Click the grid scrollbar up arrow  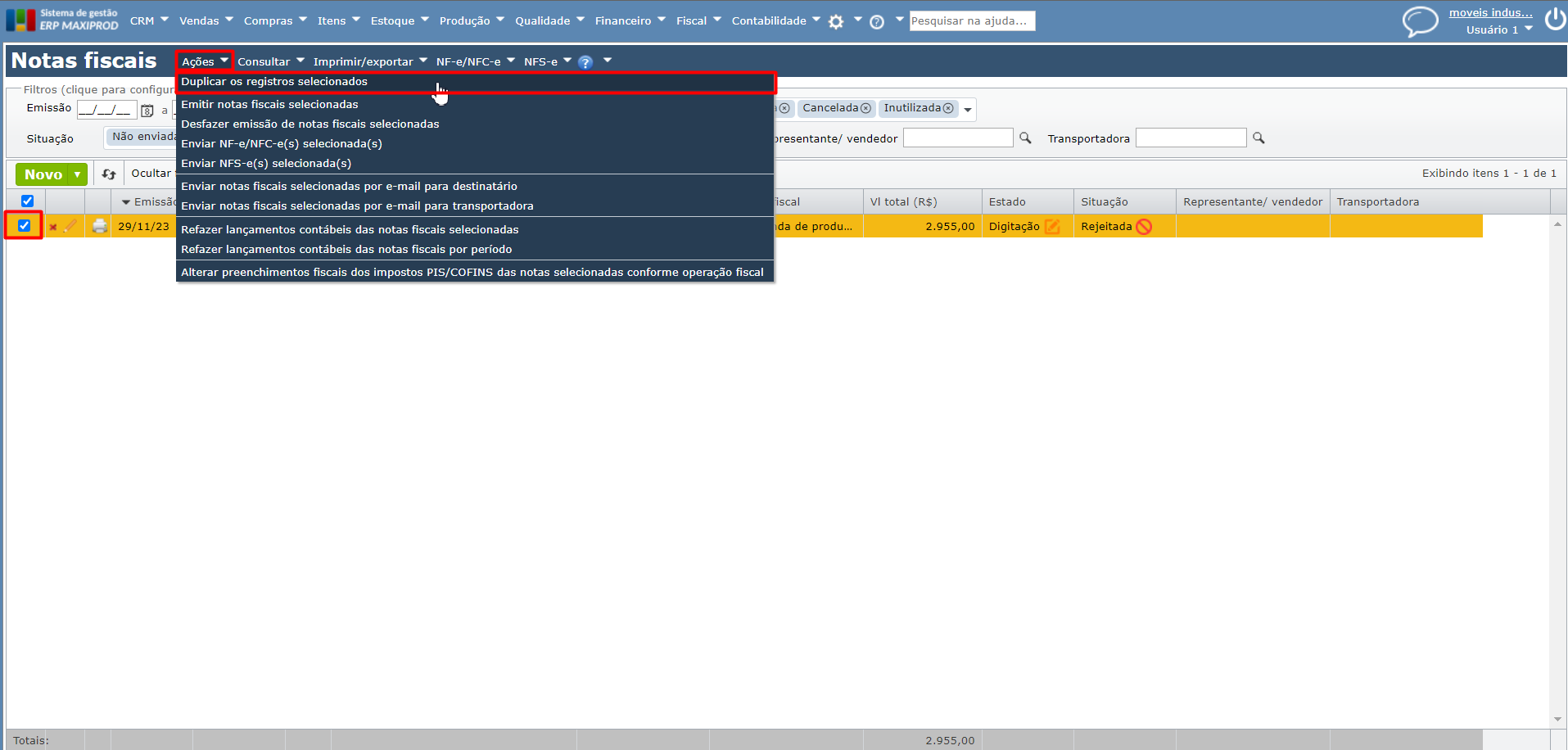(x=1557, y=224)
